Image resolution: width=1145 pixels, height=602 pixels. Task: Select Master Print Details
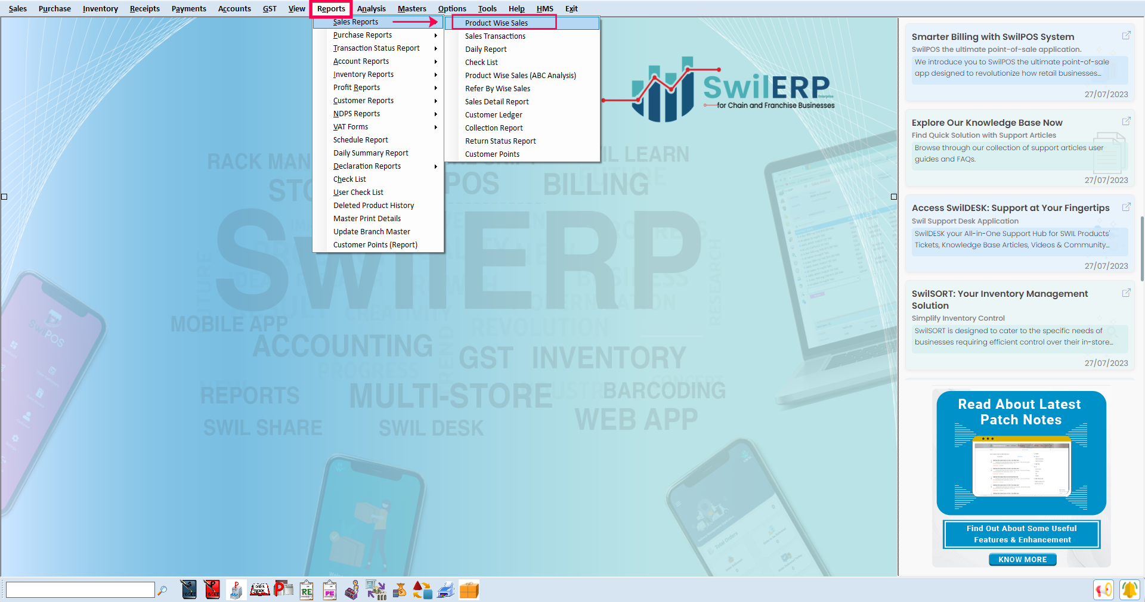[x=378, y=219]
